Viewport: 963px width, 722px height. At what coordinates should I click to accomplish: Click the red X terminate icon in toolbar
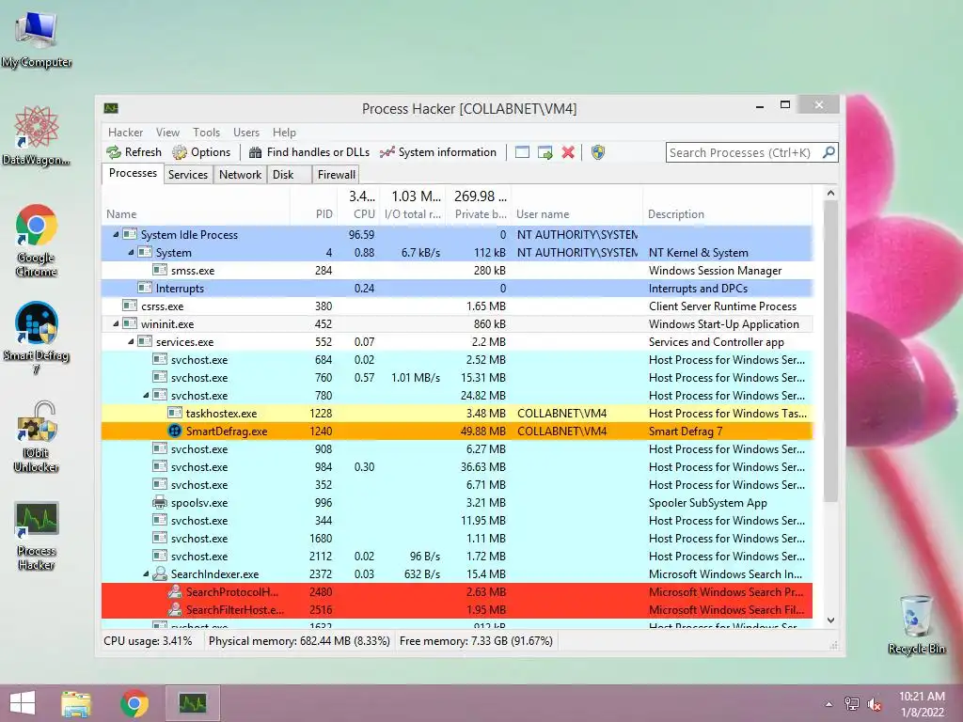point(568,152)
